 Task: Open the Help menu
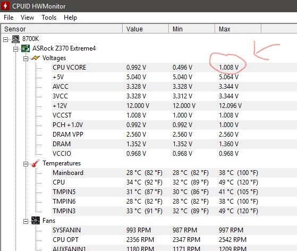70,18
